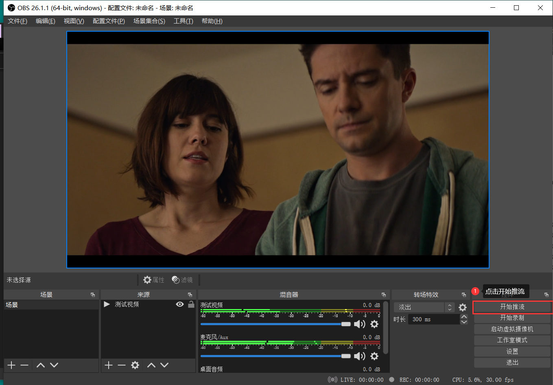Click 开始推流 to start streaming
This screenshot has height=385, width=553.
(x=512, y=307)
